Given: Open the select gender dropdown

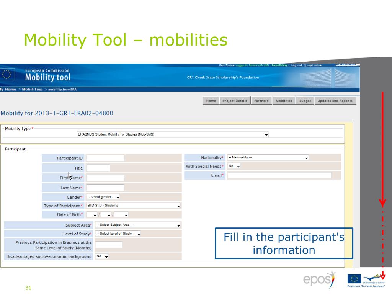Looking at the screenshot, I should [x=103, y=197].
